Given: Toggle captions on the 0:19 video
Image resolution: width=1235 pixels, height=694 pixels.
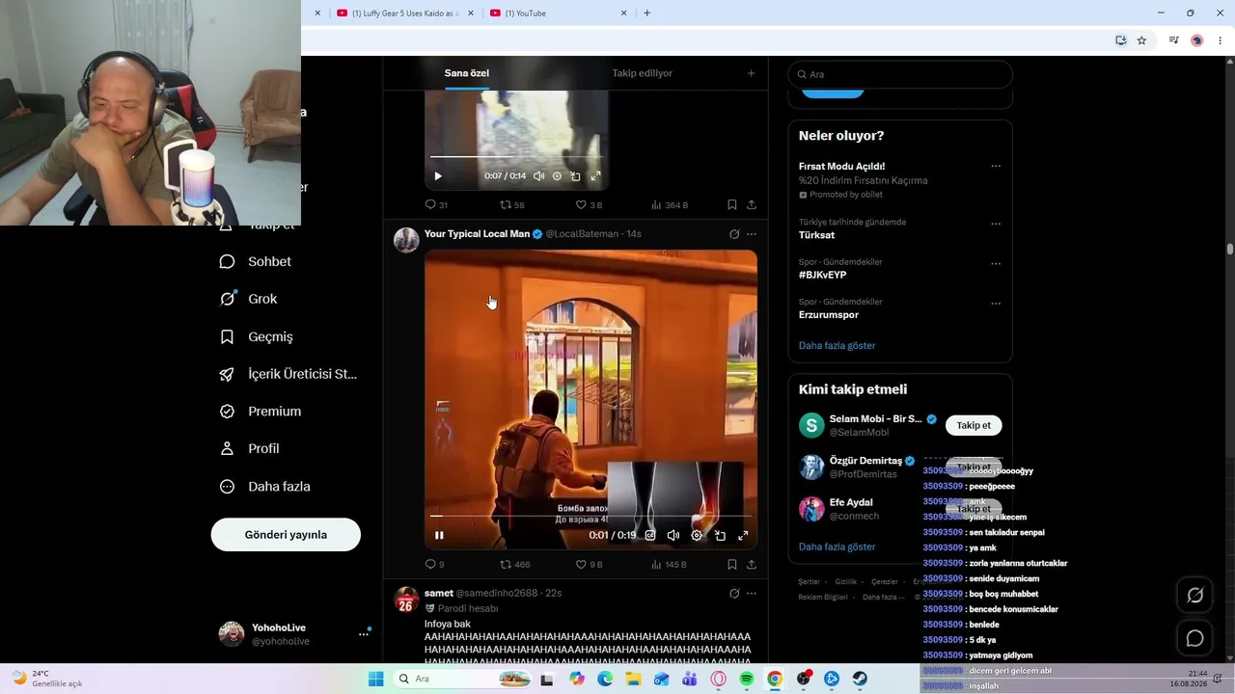Looking at the screenshot, I should coord(650,535).
